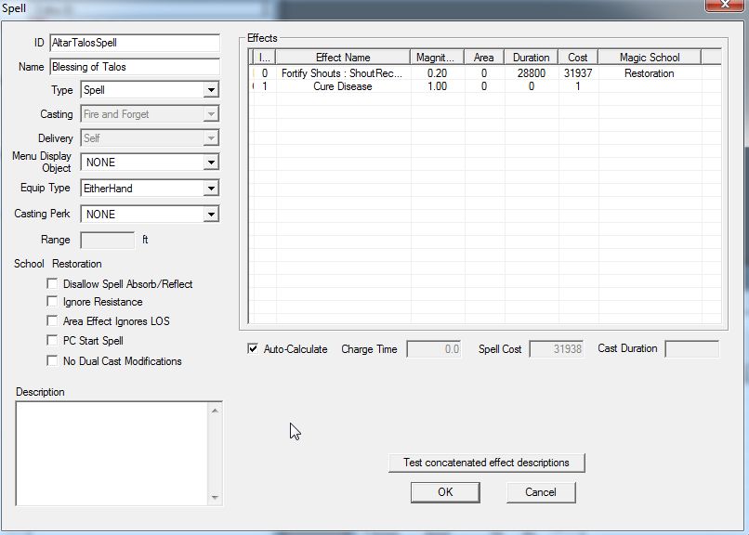Uncheck the Auto-Calculate checkbox
Image resolution: width=749 pixels, height=535 pixels.
click(253, 349)
